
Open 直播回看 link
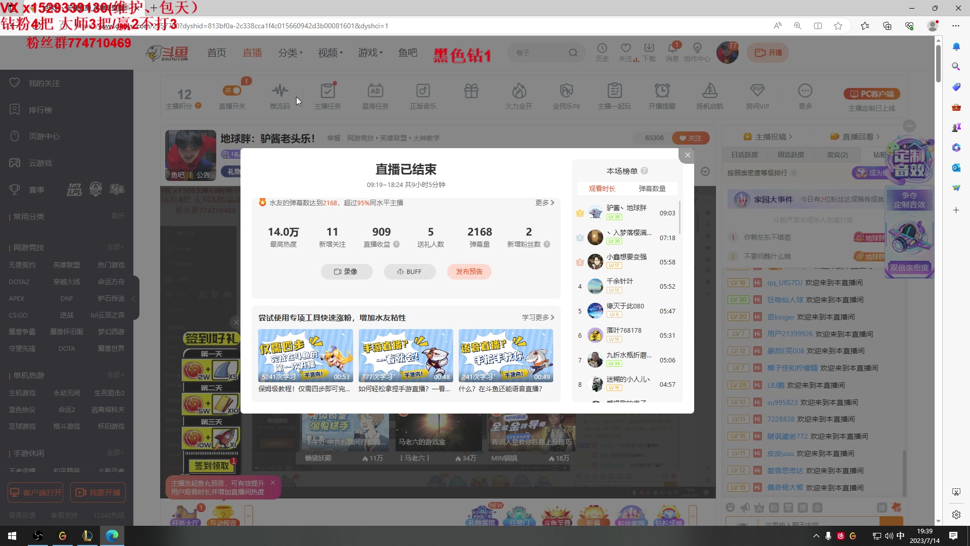point(855,136)
